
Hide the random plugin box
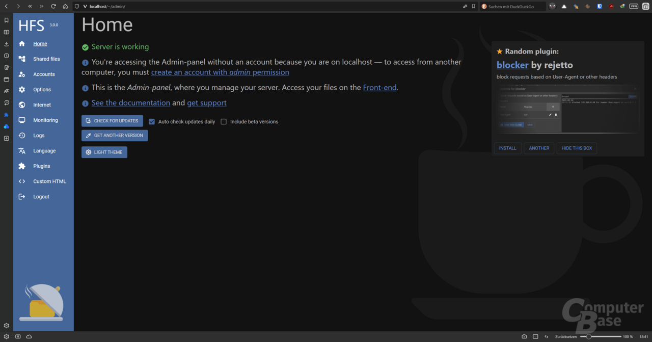pos(577,148)
